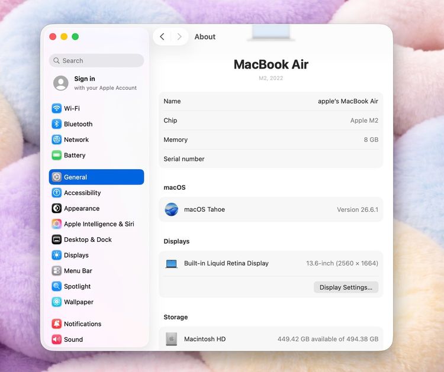Click "Version 26.6.1" text

[x=358, y=209]
